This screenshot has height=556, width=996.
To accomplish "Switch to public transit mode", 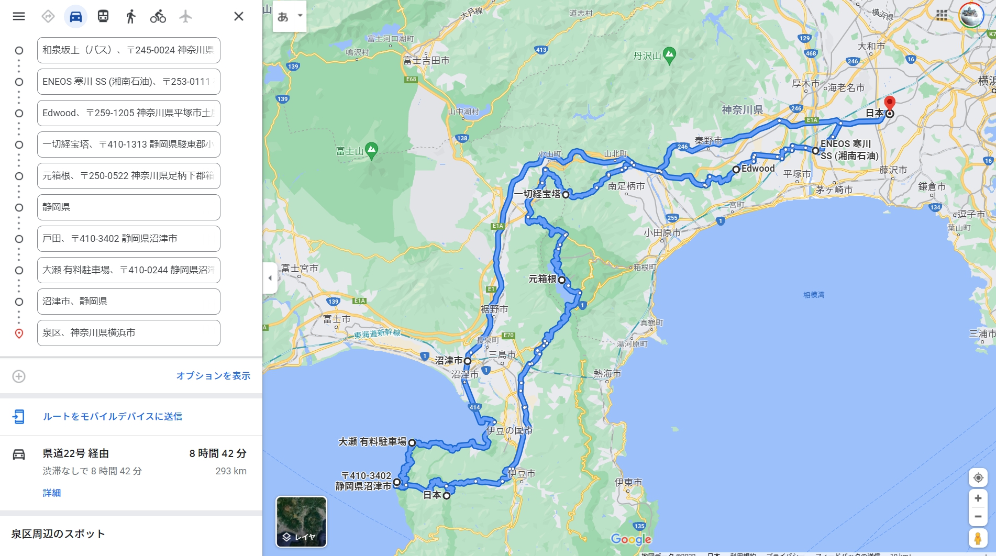I will pyautogui.click(x=103, y=16).
